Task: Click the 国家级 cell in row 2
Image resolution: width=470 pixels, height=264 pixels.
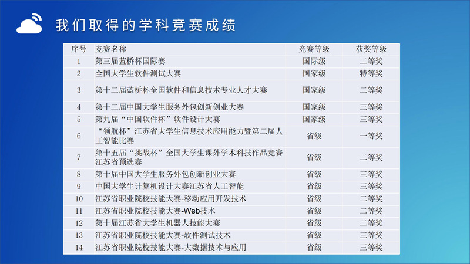Action: (x=314, y=74)
